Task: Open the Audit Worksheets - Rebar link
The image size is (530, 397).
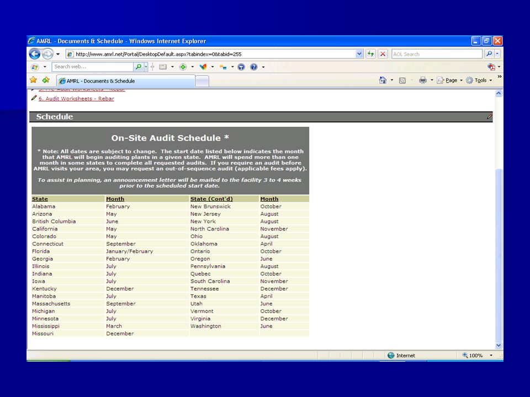Action: [x=76, y=99]
